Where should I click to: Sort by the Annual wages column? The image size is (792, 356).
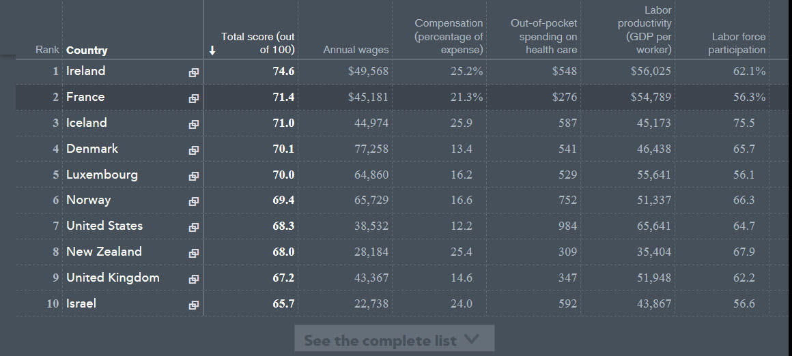(356, 50)
